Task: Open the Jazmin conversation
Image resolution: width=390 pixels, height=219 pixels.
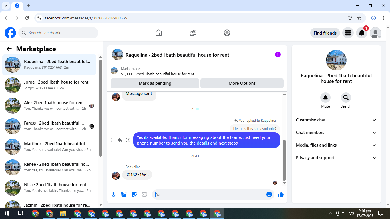Action: 49,204
